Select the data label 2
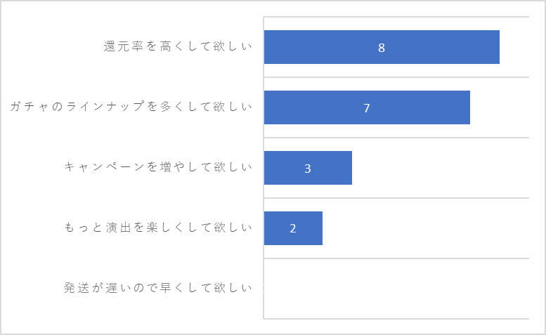The image size is (546, 335). (293, 228)
